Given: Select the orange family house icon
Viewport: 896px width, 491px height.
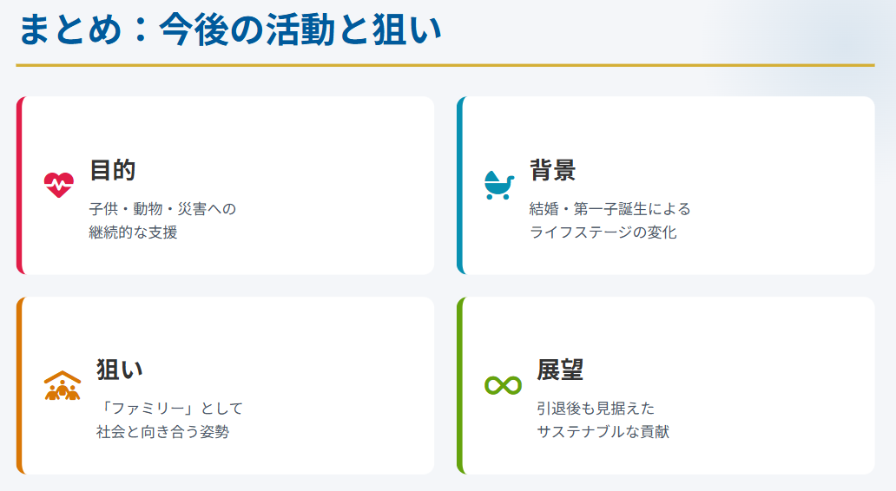Looking at the screenshot, I should [x=62, y=385].
